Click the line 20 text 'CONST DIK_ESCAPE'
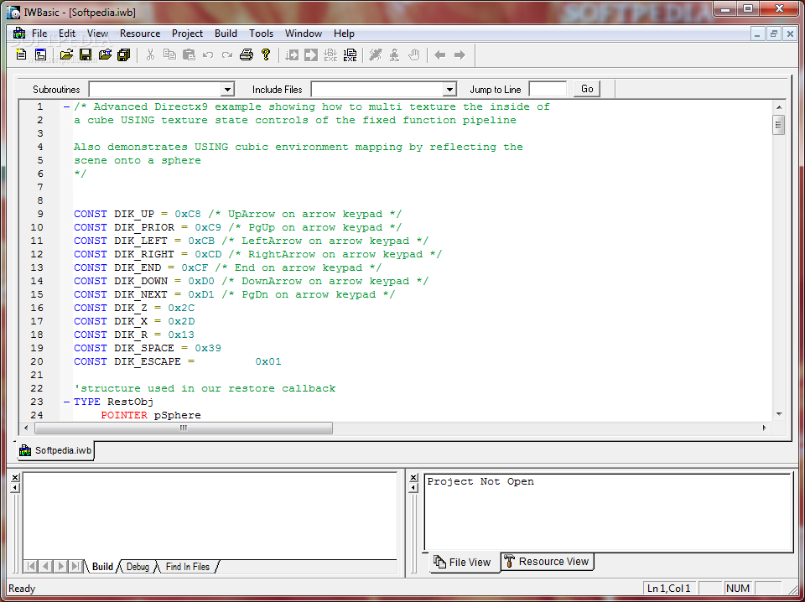The width and height of the screenshot is (805, 602). click(x=127, y=361)
